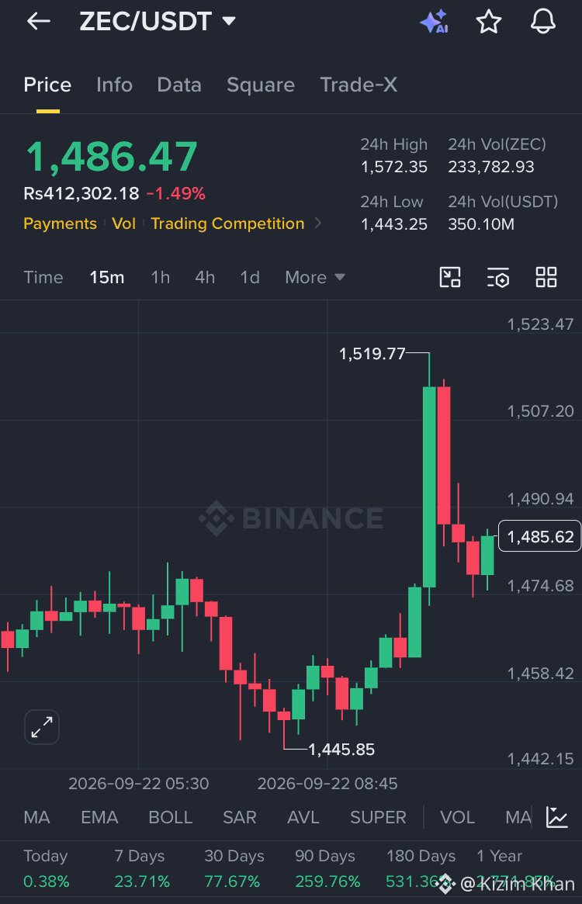The height and width of the screenshot is (904, 582).
Task: Expand the More timeframes dropdown
Action: click(x=315, y=277)
